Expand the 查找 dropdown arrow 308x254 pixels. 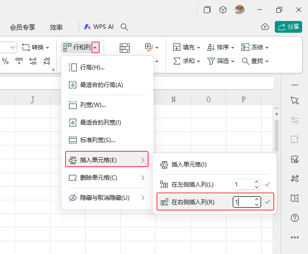(267, 61)
